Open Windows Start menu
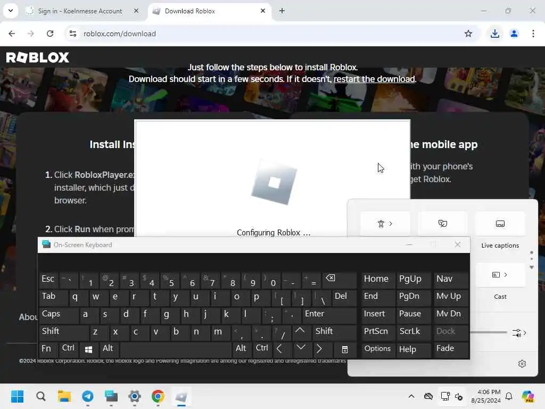545x409 pixels. (18, 396)
